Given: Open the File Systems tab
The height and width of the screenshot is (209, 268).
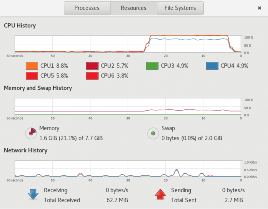Looking at the screenshot, I should [x=180, y=8].
